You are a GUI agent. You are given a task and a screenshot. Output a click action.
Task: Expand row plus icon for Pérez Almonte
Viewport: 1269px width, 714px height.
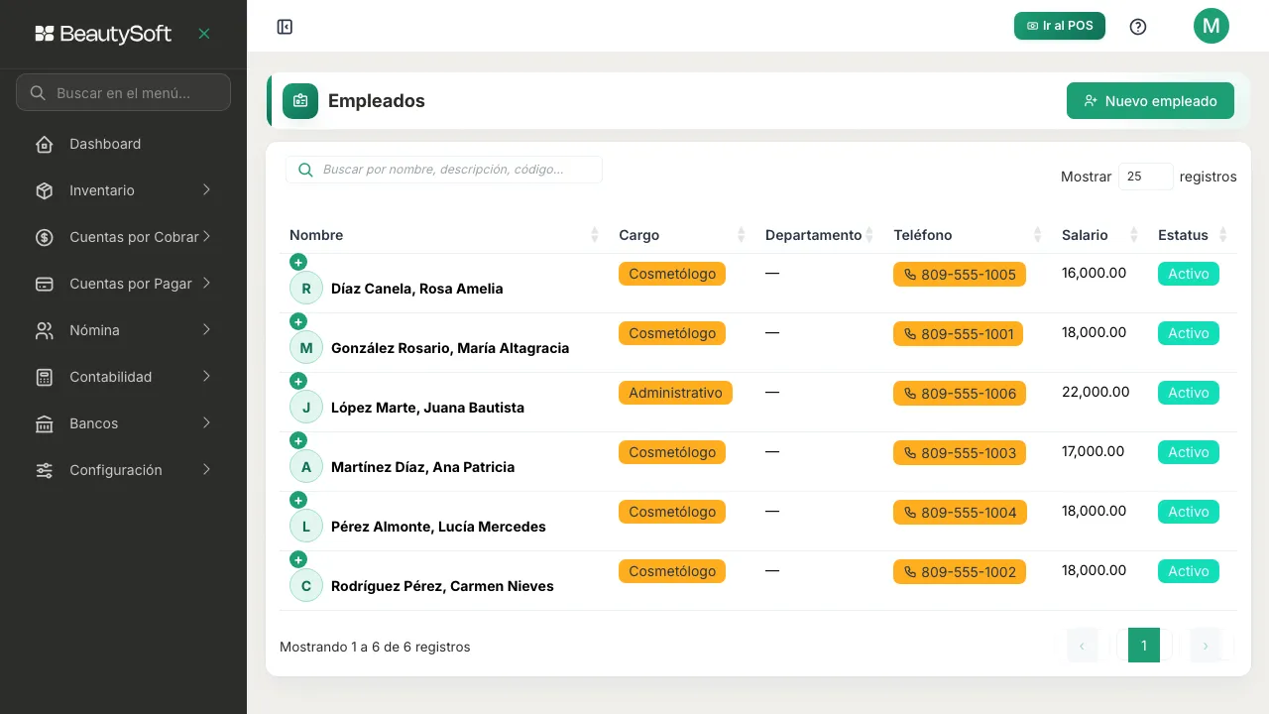point(298,500)
